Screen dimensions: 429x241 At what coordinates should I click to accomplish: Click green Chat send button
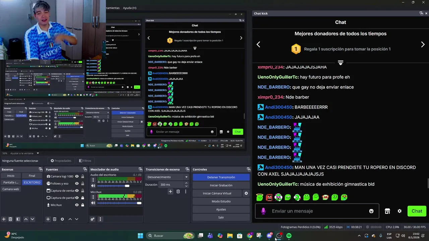pos(417,211)
